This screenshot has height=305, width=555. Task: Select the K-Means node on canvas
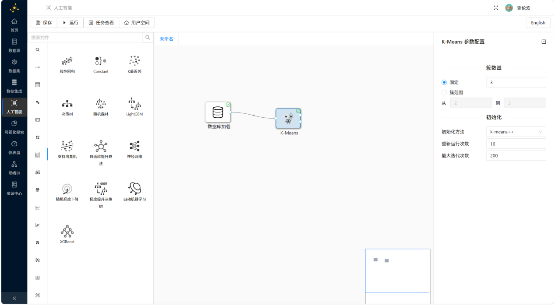tap(288, 118)
